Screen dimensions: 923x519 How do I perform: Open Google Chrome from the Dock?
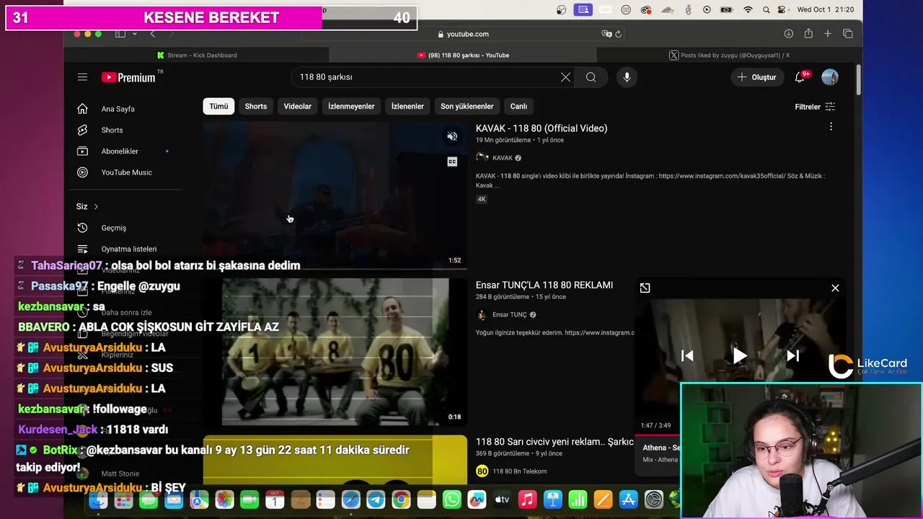(x=401, y=500)
